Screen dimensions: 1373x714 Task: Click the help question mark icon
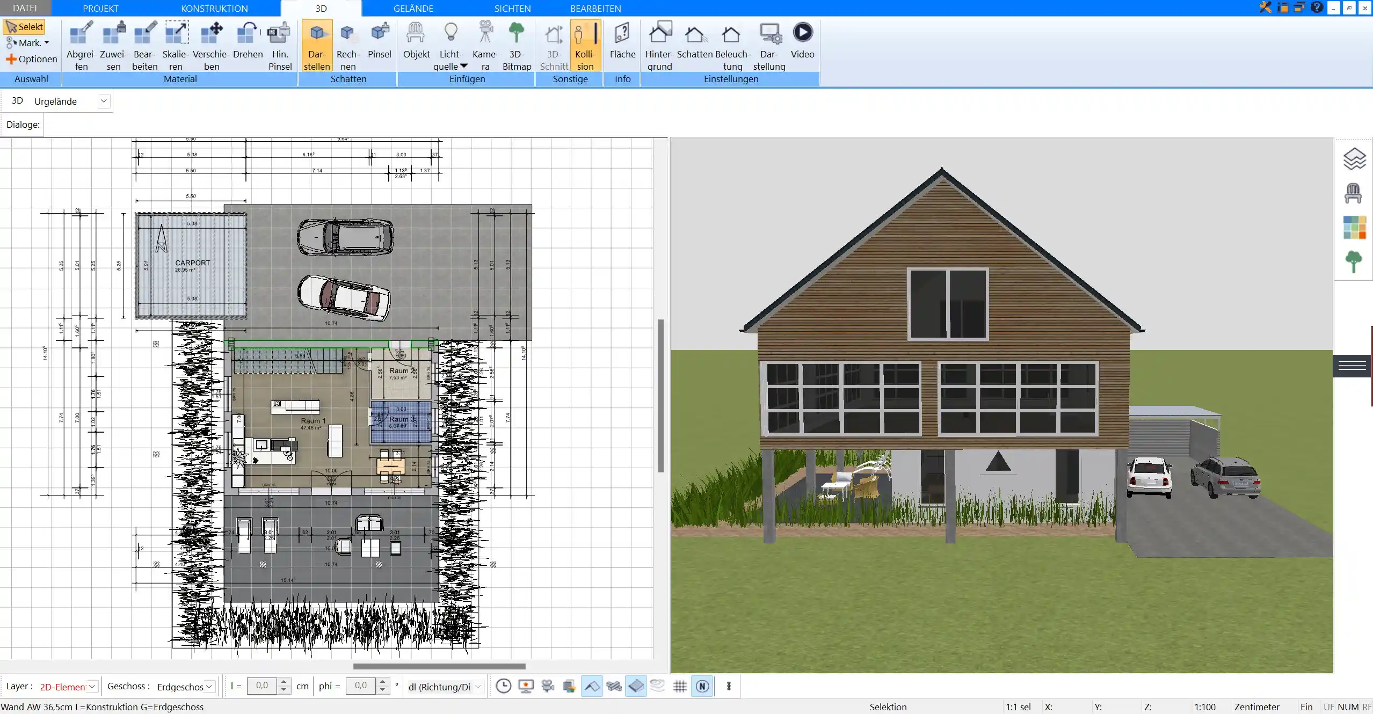click(x=1317, y=8)
